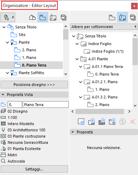Click zoom icon next to Autoscala
Screen dimensions: 138x175
(x=3, y=161)
